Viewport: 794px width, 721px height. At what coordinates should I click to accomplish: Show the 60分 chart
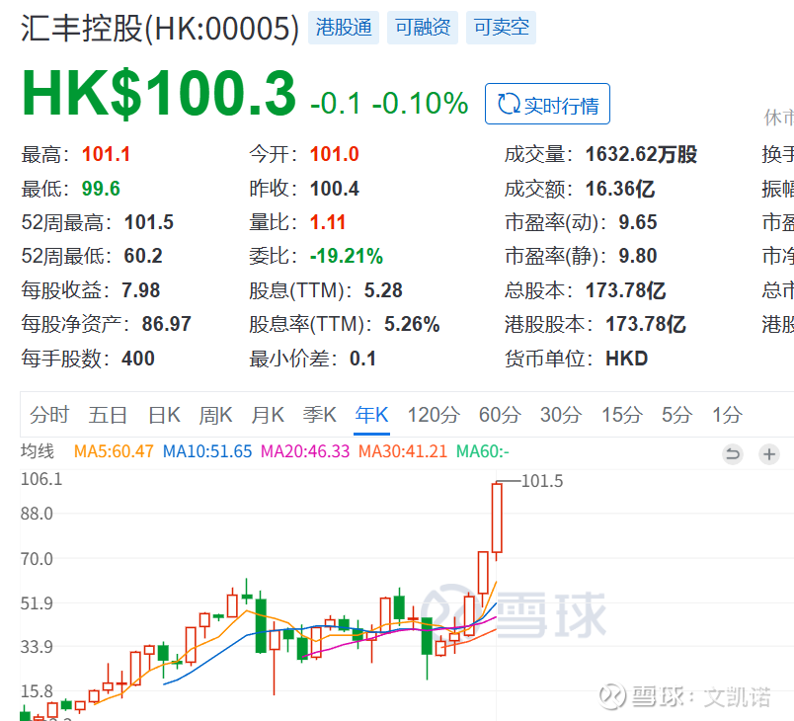pyautogui.click(x=500, y=415)
